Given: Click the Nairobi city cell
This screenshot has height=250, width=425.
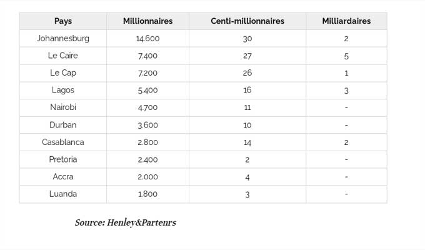Looking at the screenshot, I should [x=63, y=107].
